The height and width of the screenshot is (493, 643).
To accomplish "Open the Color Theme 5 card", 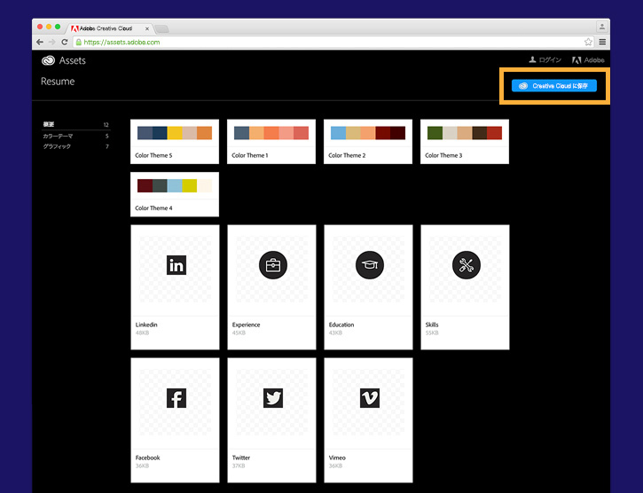I will coord(175,142).
